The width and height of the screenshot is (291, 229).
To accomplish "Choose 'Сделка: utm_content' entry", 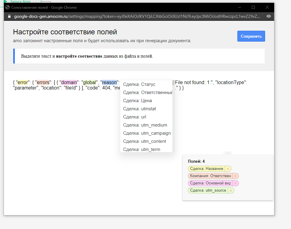I will tap(145, 141).
